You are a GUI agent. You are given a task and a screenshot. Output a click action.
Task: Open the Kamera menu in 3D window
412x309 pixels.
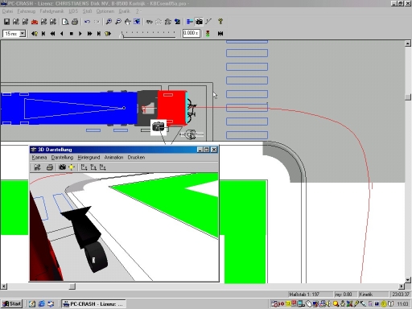[x=39, y=158]
